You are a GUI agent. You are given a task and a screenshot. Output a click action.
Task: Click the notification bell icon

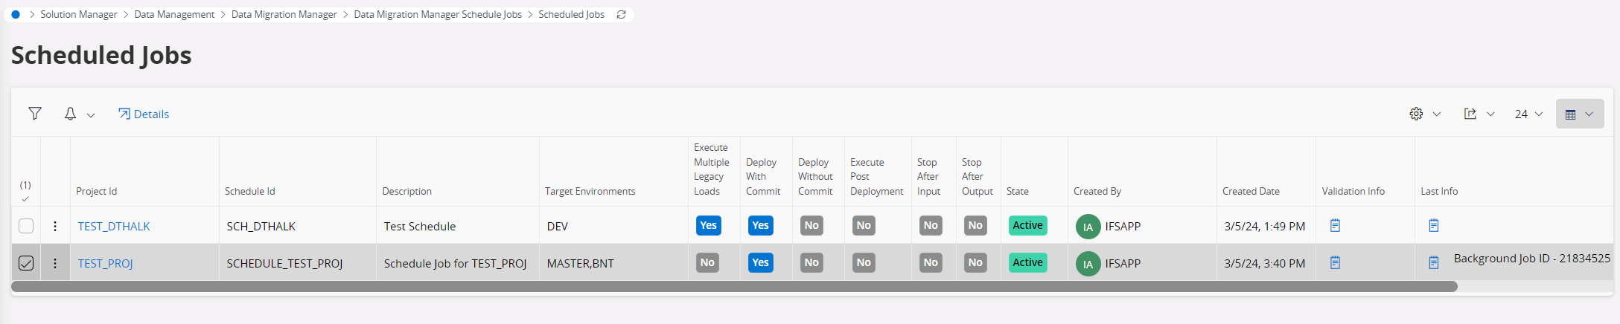[70, 114]
